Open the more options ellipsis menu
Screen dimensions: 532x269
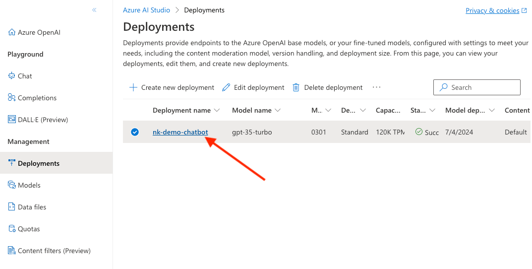376,87
